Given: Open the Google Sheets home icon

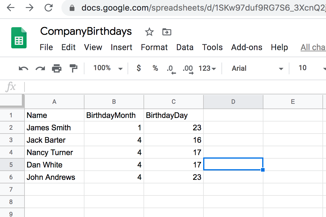Looking at the screenshot, I should (19, 38).
